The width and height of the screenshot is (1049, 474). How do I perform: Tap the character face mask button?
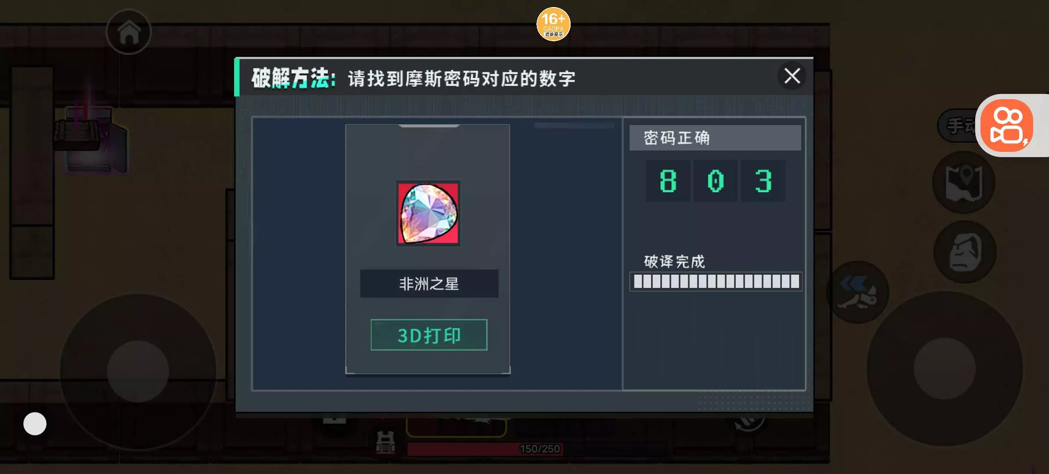[965, 252]
